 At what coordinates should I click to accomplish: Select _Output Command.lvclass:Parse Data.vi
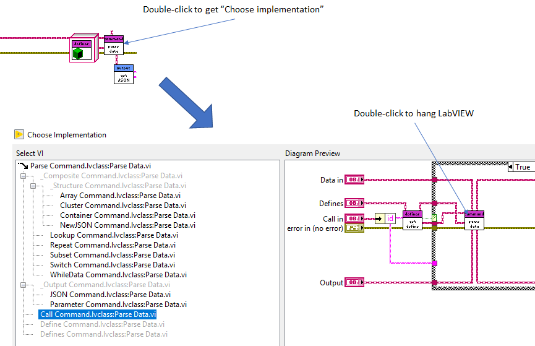(105, 285)
